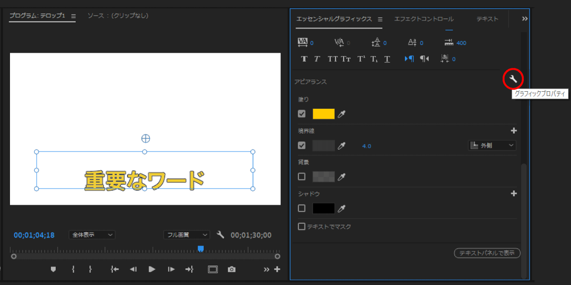Mark Out point in Program Monitor
571x285 pixels.
click(x=90, y=269)
